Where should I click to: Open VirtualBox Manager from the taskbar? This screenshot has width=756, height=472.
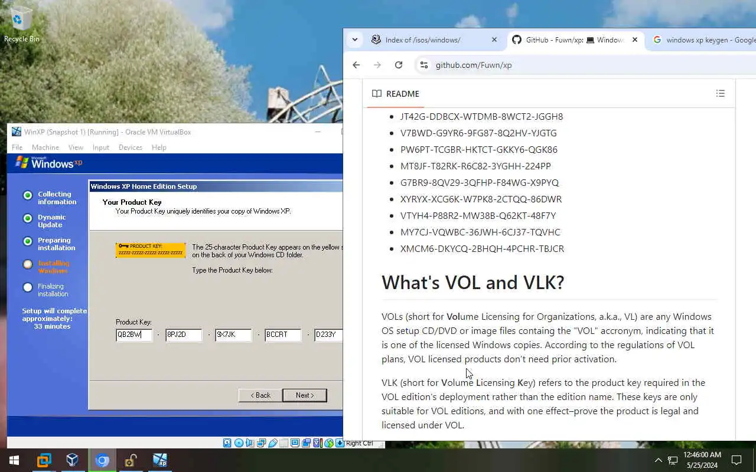tap(73, 460)
